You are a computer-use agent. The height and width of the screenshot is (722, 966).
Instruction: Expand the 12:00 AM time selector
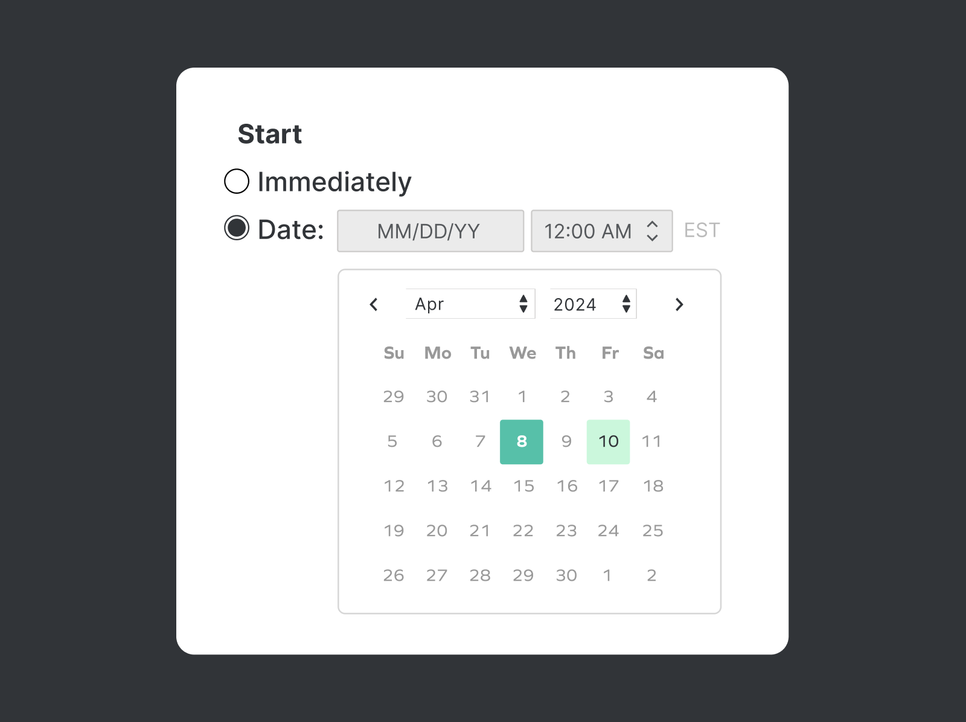601,230
